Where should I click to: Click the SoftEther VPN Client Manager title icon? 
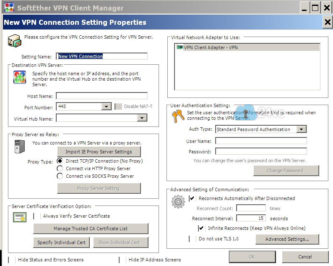(x=9, y=8)
